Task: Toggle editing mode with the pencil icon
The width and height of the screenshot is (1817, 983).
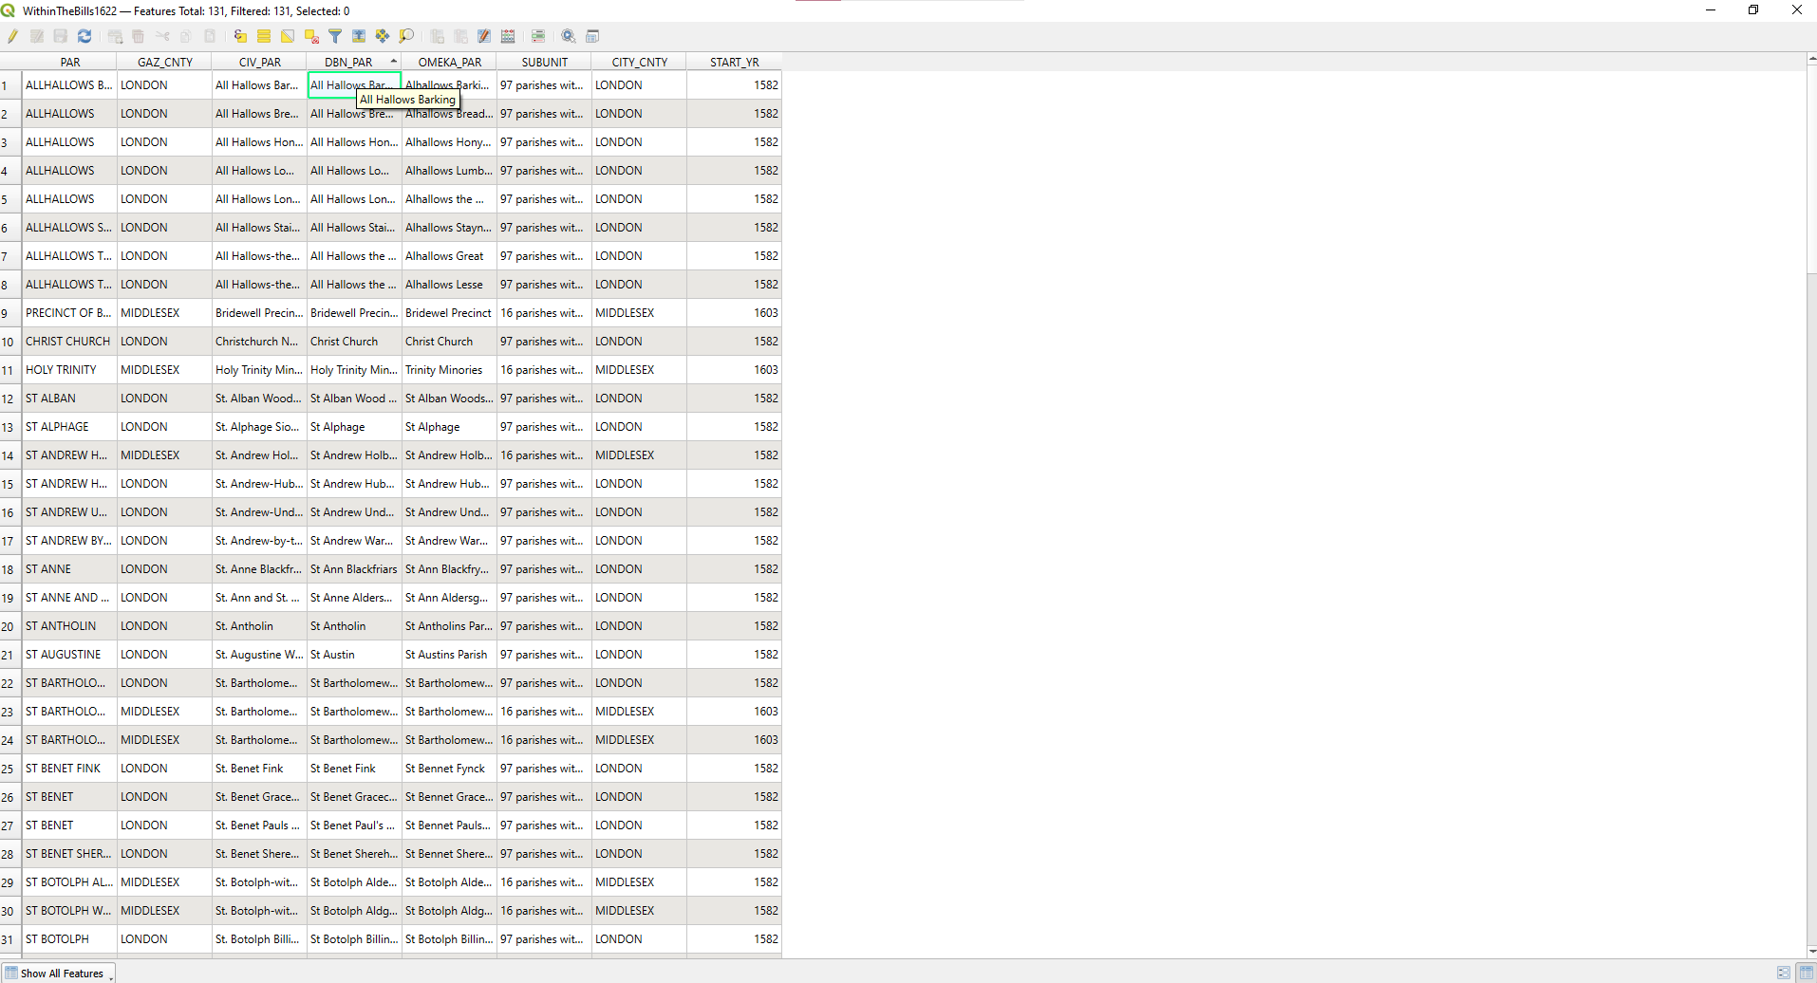Action: tap(12, 36)
